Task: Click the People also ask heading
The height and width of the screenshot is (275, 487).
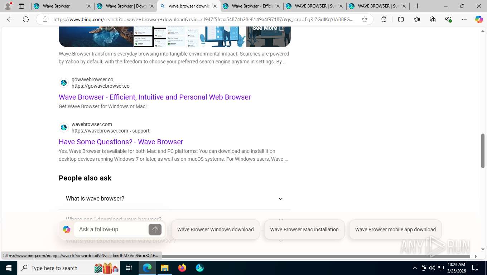Action: (85, 178)
